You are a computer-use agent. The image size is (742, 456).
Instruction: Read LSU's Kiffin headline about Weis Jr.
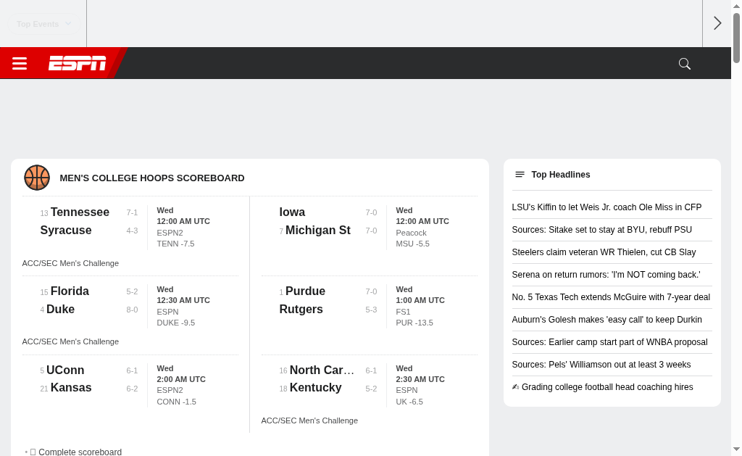coord(606,207)
